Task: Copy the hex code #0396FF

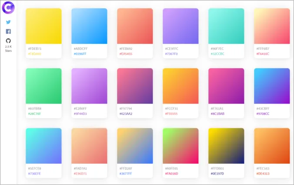Action: tap(80, 54)
